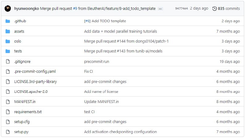The width and height of the screenshot is (247, 140).
Task: Open the setup.cfg file
Action: (x=22, y=122)
